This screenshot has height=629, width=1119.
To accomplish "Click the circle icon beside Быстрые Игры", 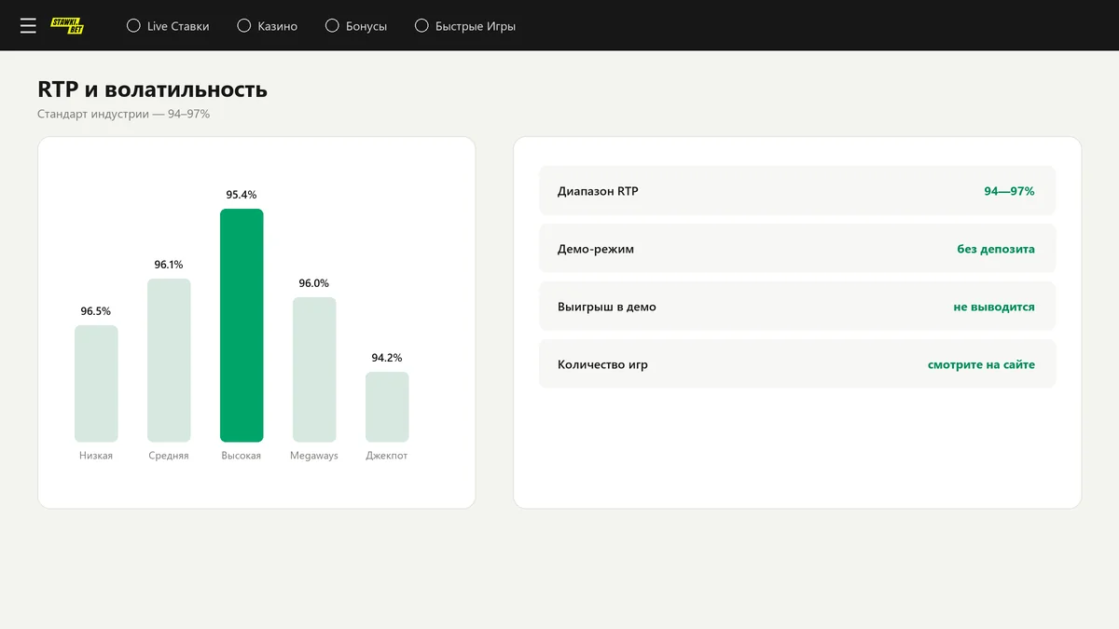I will 421,26.
